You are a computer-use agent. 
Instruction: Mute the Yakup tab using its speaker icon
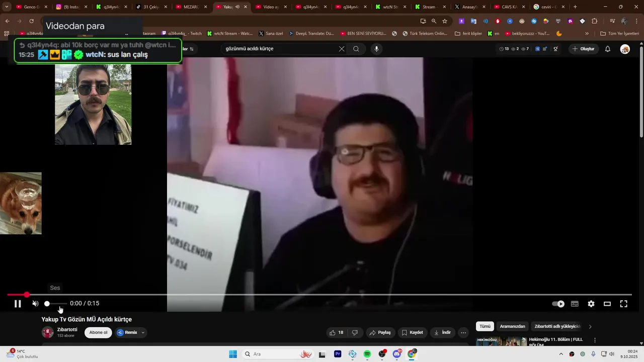point(237,7)
